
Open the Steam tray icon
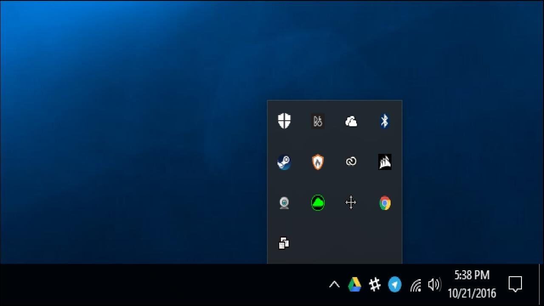coord(284,162)
